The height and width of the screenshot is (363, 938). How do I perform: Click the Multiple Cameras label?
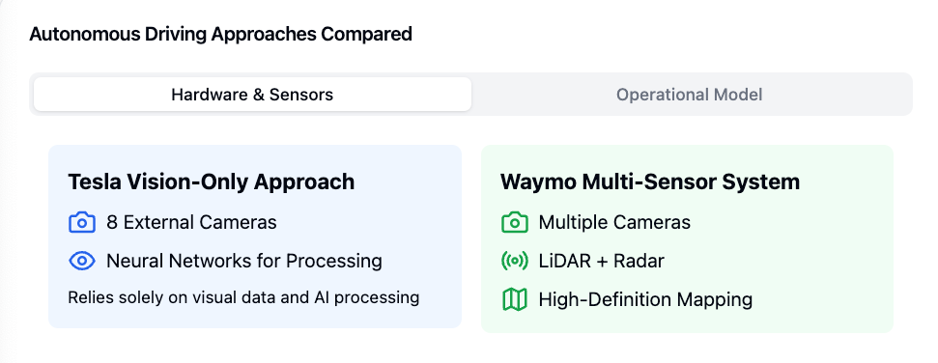[614, 222]
